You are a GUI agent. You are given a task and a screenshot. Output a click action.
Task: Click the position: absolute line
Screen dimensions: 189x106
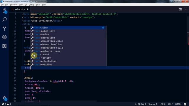(x=38, y=91)
